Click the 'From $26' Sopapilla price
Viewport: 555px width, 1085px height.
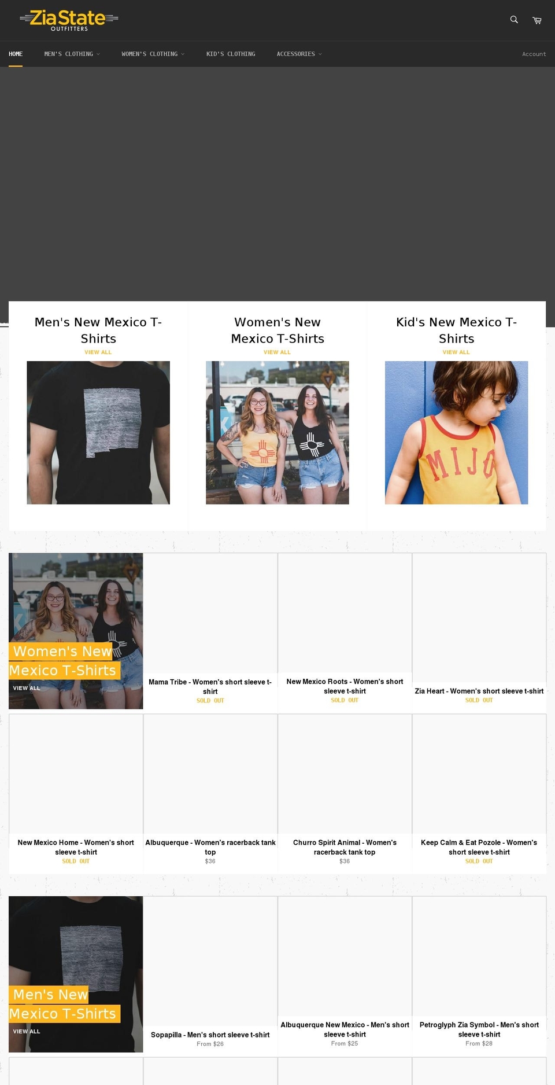tap(210, 1044)
